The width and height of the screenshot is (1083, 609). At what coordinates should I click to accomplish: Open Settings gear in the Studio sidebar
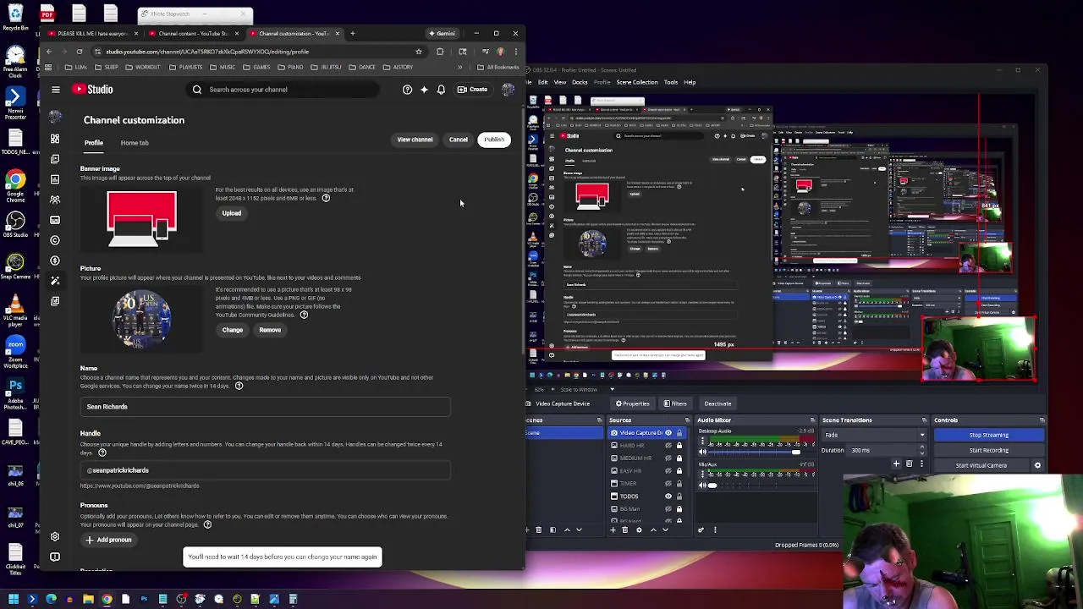[55, 536]
